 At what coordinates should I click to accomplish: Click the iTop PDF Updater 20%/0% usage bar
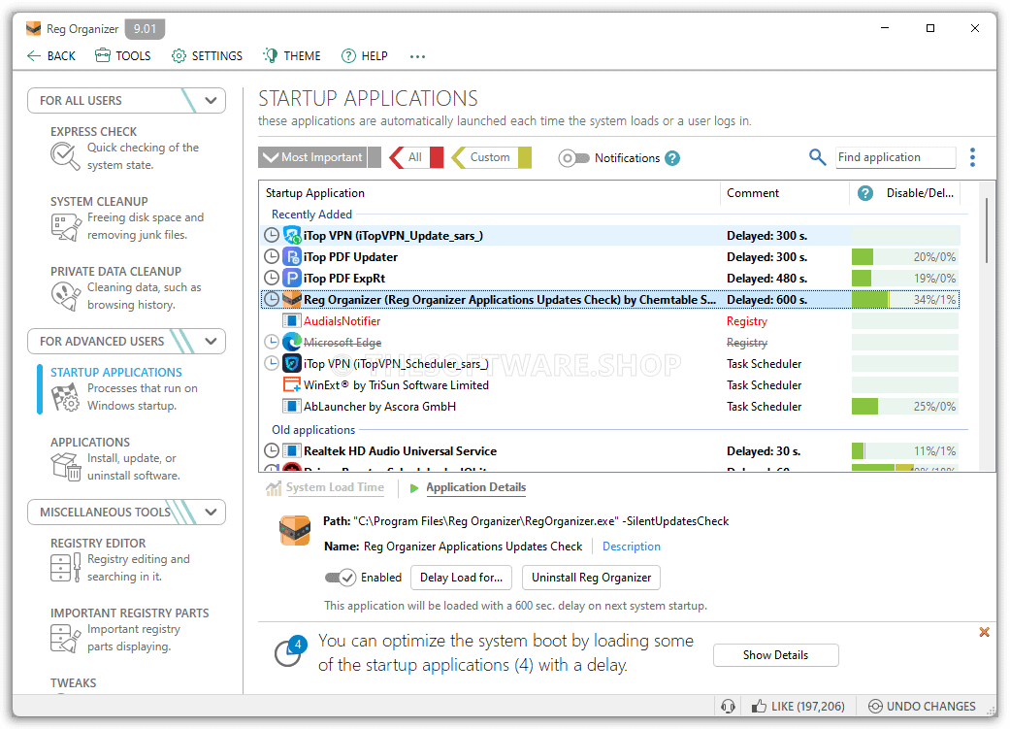click(x=905, y=256)
